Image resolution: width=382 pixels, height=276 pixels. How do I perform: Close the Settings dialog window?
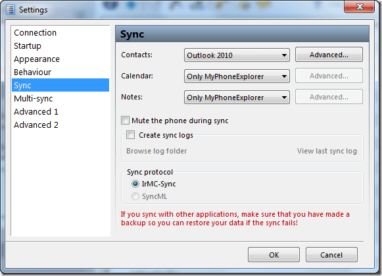pos(360,6)
